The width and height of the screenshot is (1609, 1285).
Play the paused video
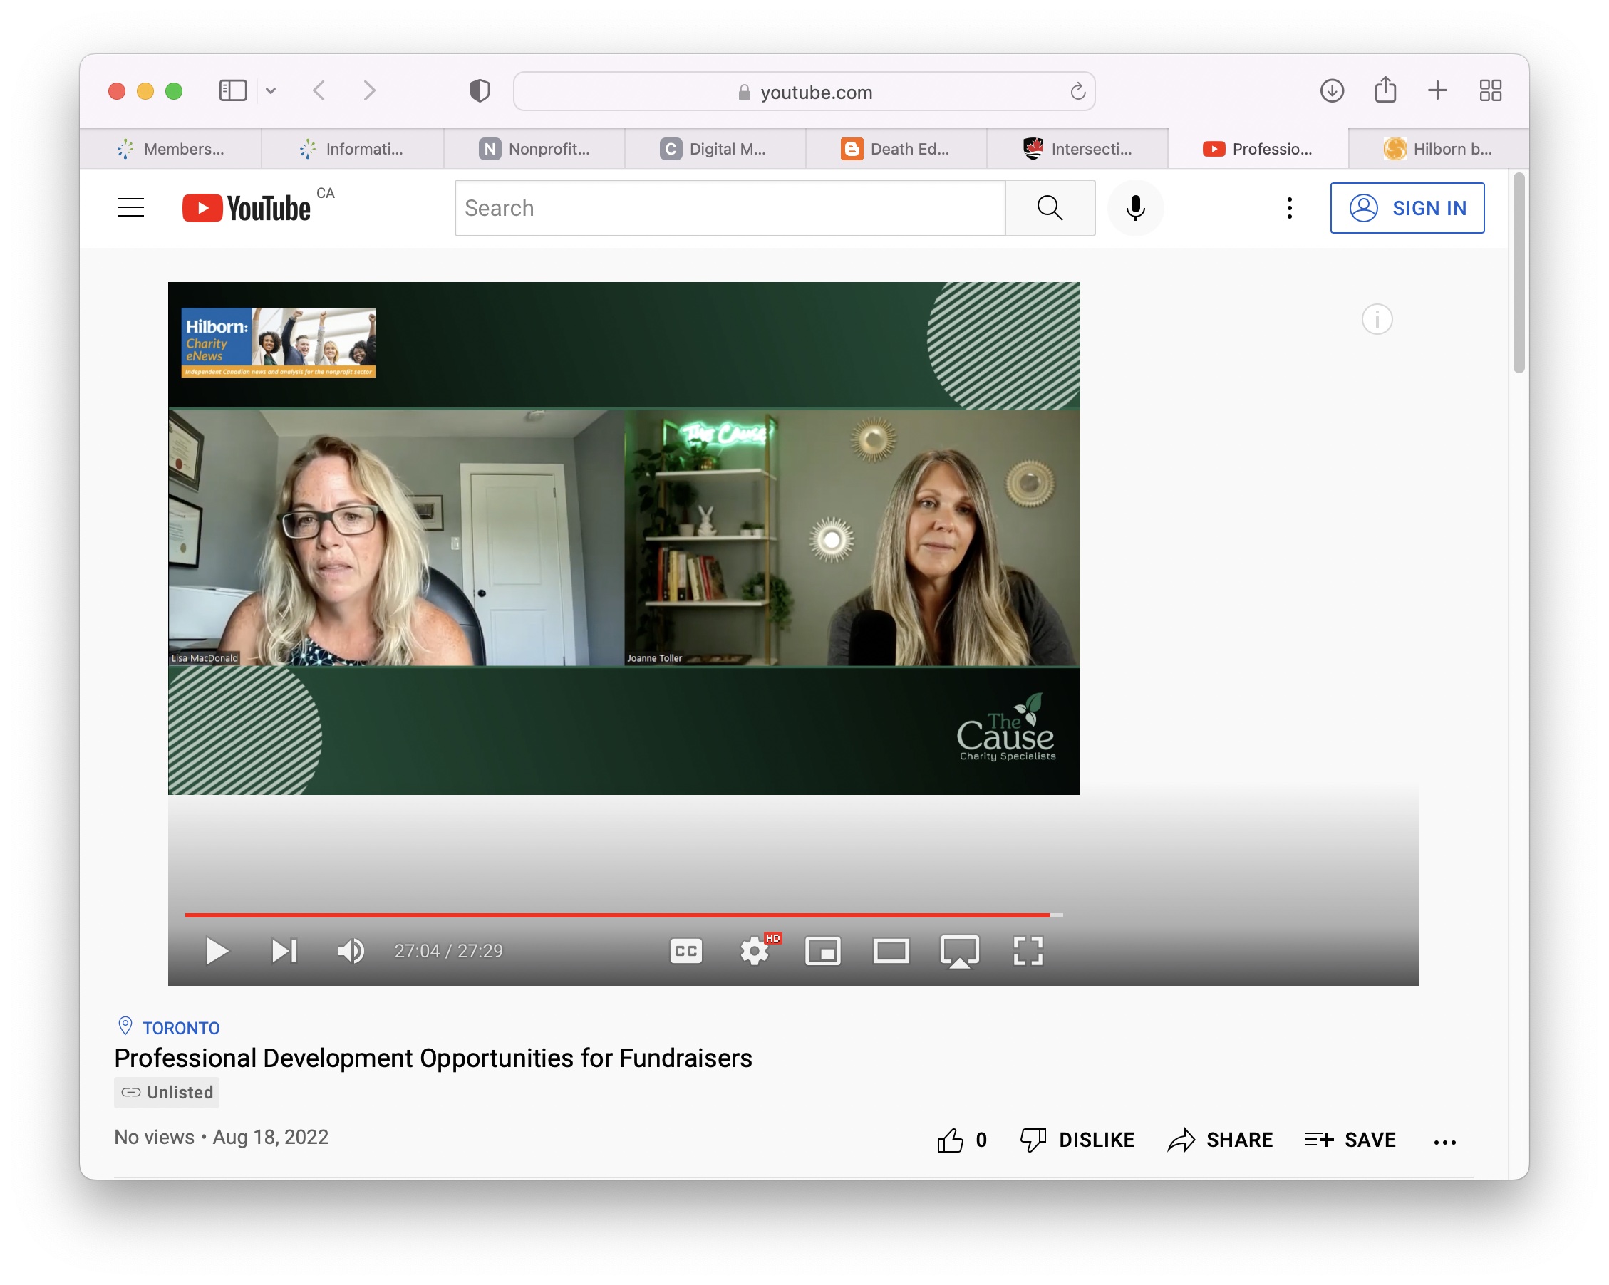217,950
